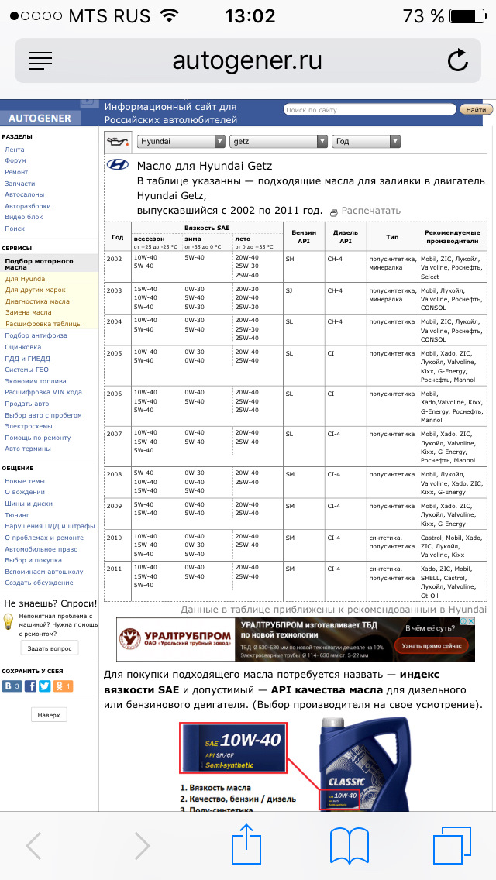Viewport: 496px width, 880px height.
Task: Reload the autogener.ru page
Action: point(458,60)
